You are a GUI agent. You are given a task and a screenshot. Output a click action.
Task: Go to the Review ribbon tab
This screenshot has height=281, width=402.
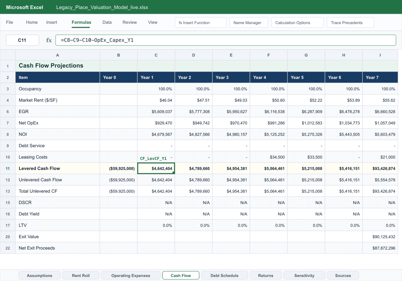point(130,22)
